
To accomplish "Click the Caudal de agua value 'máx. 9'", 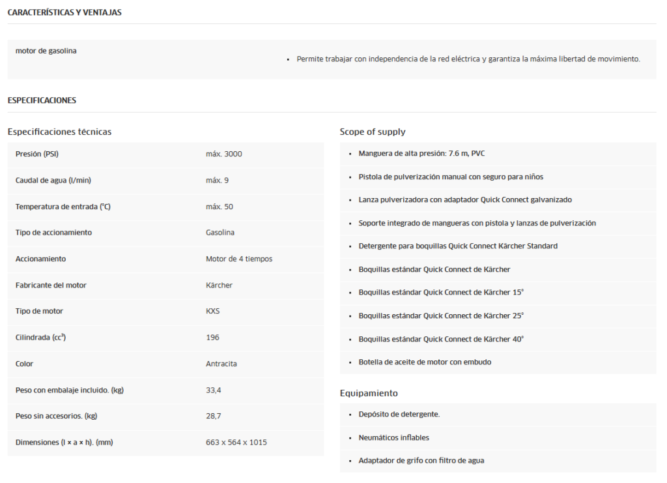I will (x=217, y=180).
